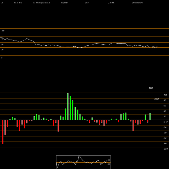This screenshot has height=169, width=169.
Task: Click the deepest red MR bar at far left
Action: [3, 132]
